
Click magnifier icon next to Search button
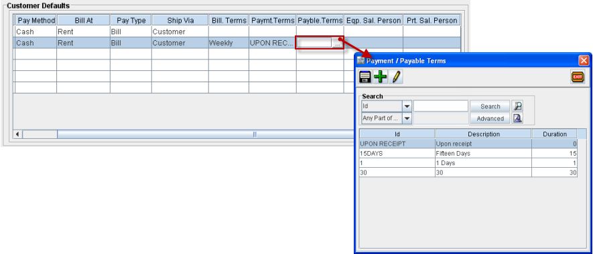tap(517, 106)
